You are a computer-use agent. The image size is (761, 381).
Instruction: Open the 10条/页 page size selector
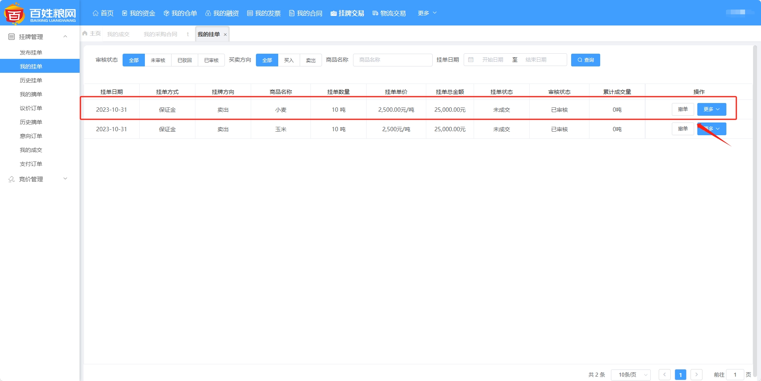click(x=630, y=375)
